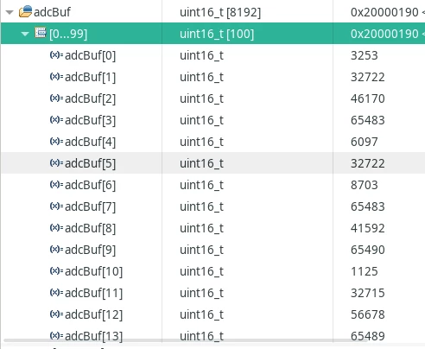Select the adcBuf[7] tree item

90,206
